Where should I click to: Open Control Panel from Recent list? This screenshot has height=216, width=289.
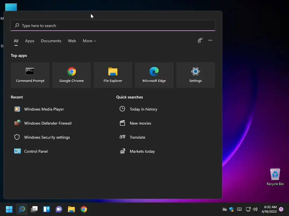(31, 151)
